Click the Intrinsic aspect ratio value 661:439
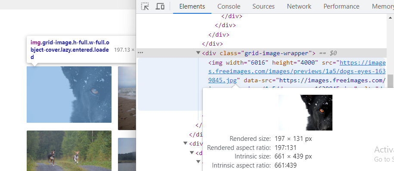Screen dimensions: 394x171 tap(285, 165)
